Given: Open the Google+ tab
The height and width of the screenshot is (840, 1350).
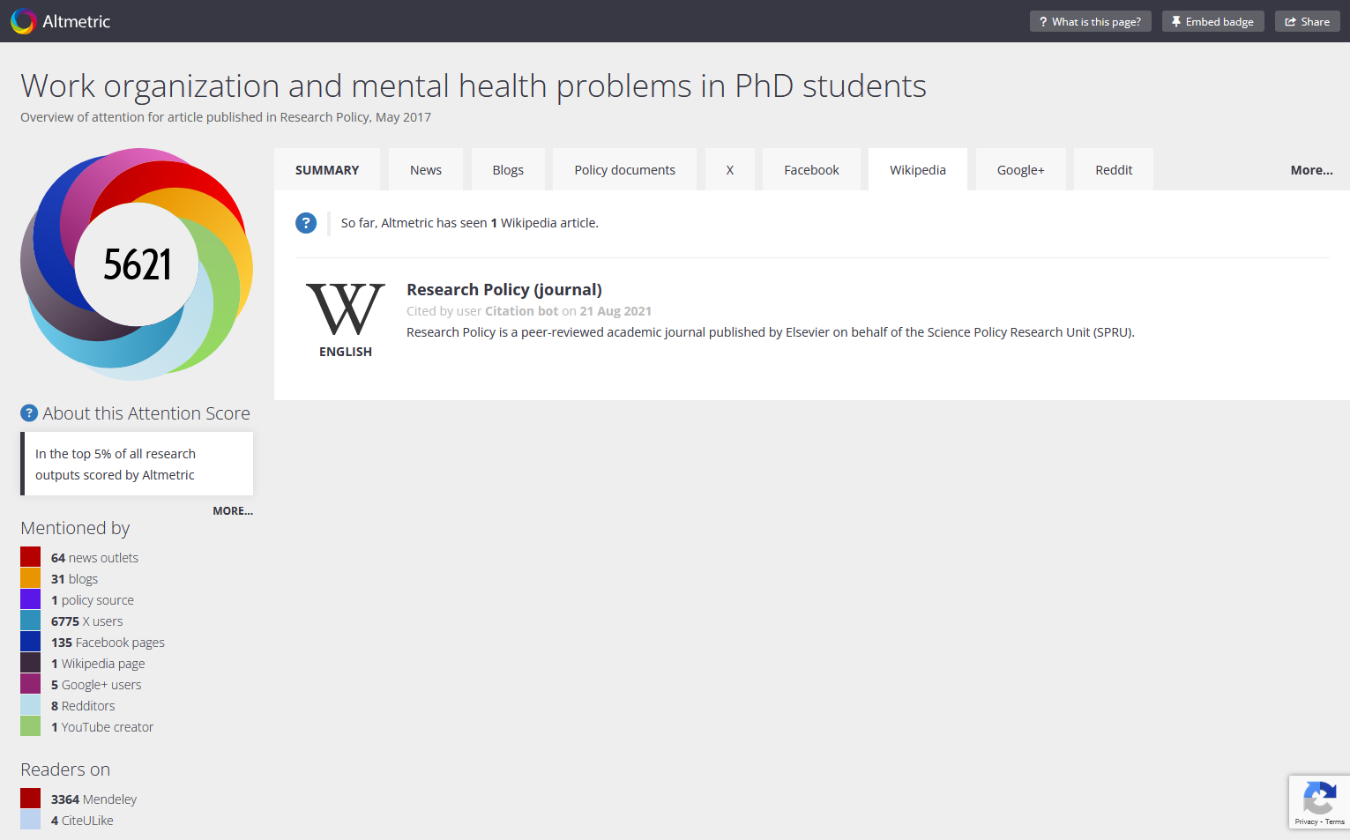Looking at the screenshot, I should tap(1021, 169).
